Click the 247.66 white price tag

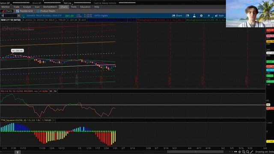pos(270,53)
